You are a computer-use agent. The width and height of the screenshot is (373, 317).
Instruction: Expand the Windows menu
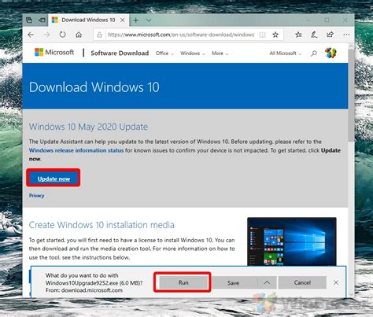pos(193,53)
